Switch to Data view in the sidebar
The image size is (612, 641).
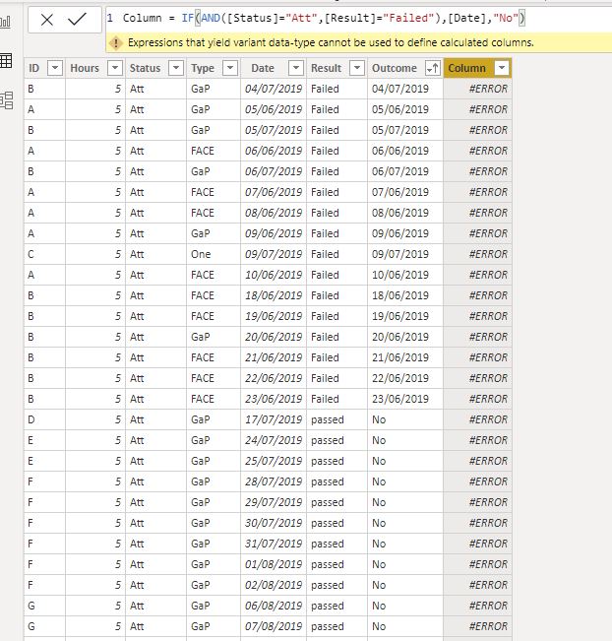click(x=6, y=61)
